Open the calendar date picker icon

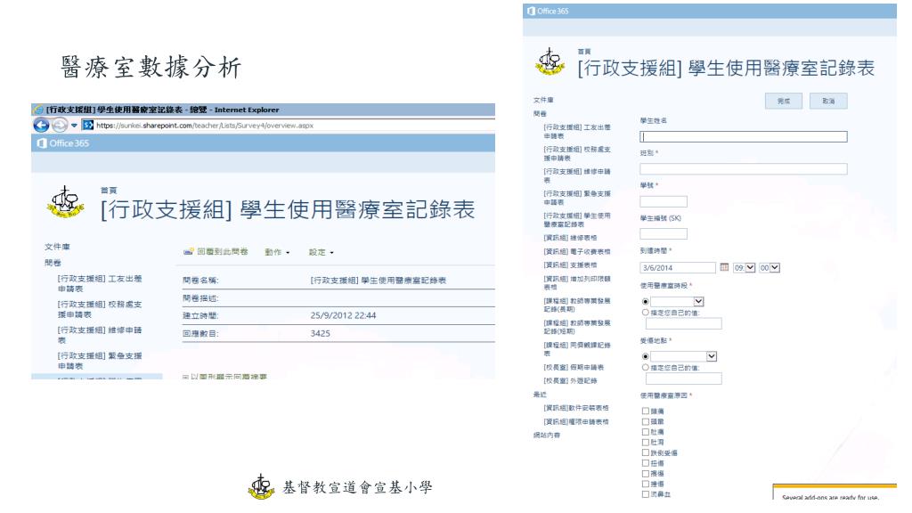click(724, 267)
